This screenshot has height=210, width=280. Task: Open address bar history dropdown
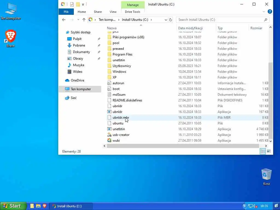tap(166, 20)
